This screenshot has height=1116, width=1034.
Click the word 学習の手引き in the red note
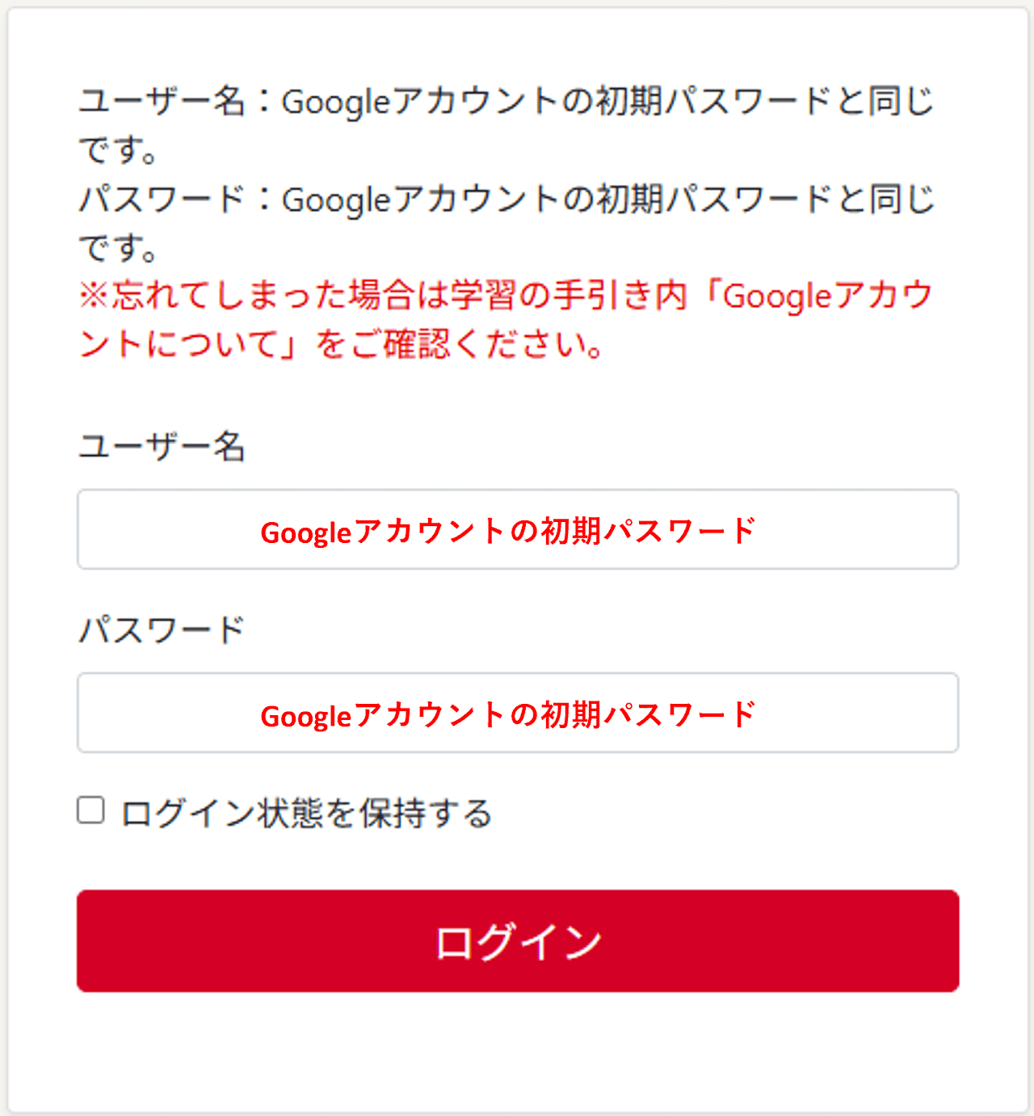tap(535, 296)
